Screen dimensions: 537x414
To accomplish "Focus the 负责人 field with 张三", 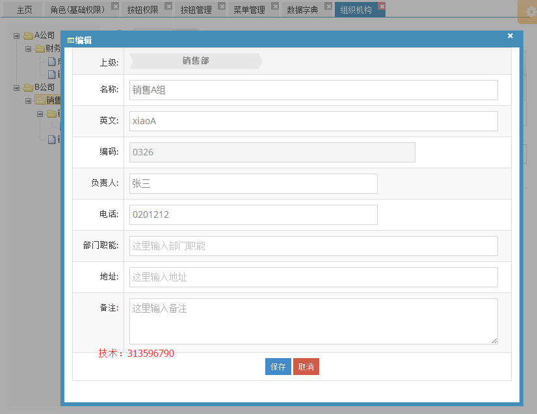I will (254, 183).
